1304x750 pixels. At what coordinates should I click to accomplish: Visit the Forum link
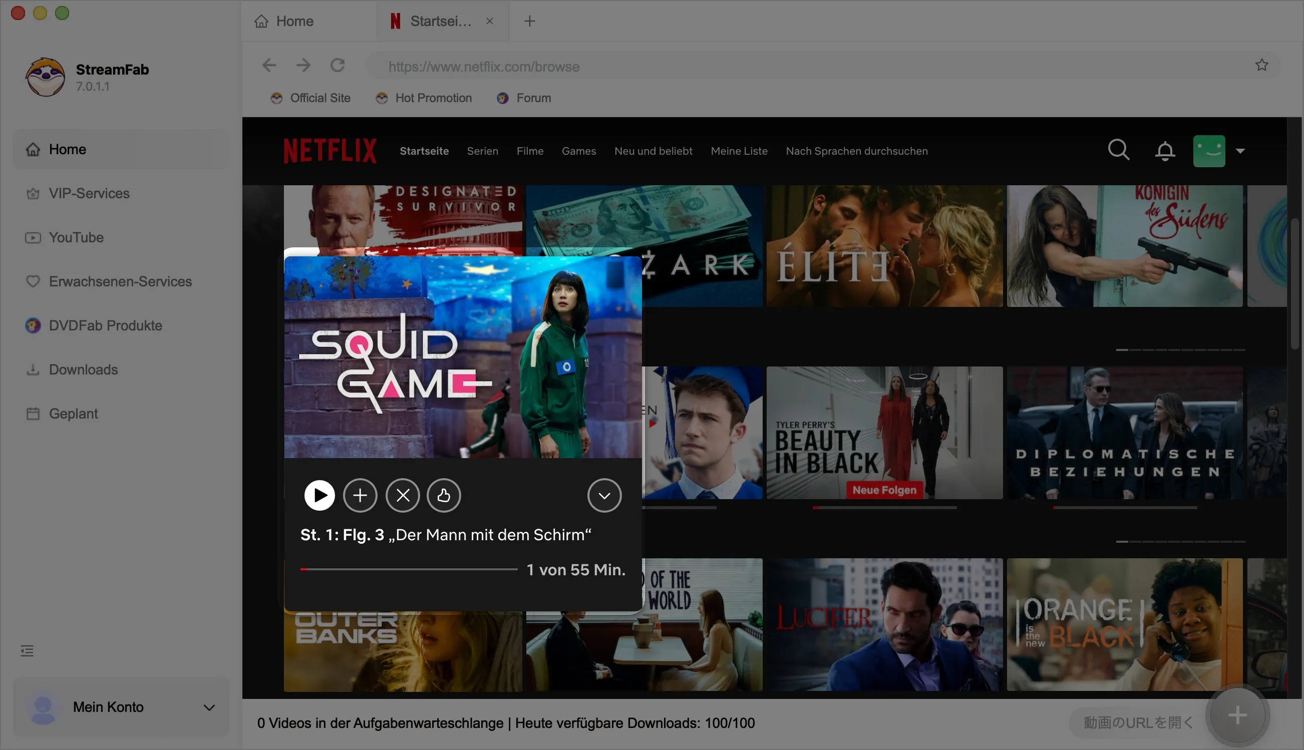pos(533,98)
